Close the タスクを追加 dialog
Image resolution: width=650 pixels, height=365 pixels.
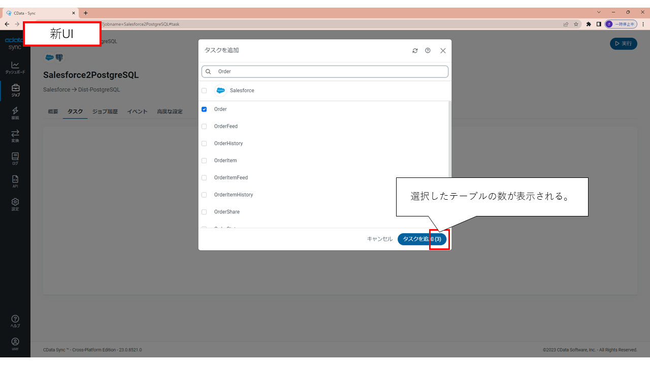pos(443,51)
